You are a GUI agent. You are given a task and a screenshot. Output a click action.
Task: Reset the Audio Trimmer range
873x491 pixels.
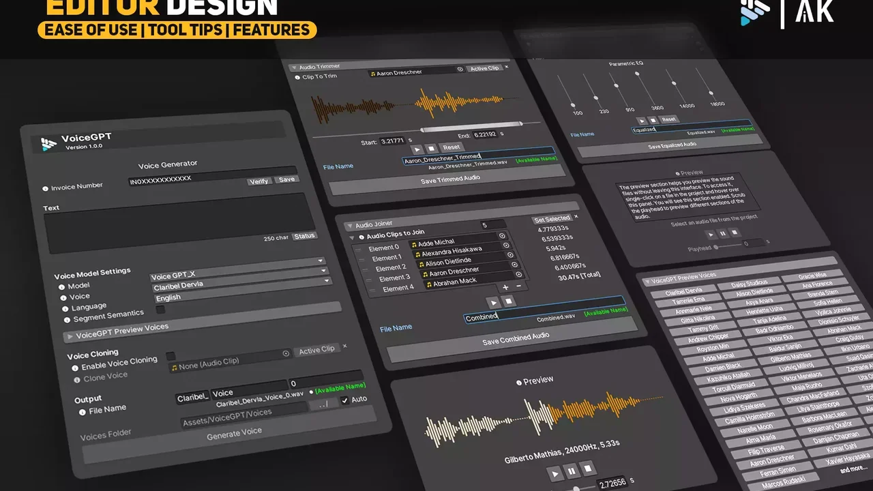(x=452, y=147)
